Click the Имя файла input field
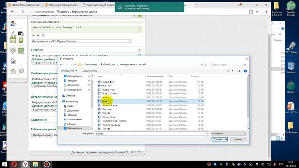299x168 pixels. (152, 134)
